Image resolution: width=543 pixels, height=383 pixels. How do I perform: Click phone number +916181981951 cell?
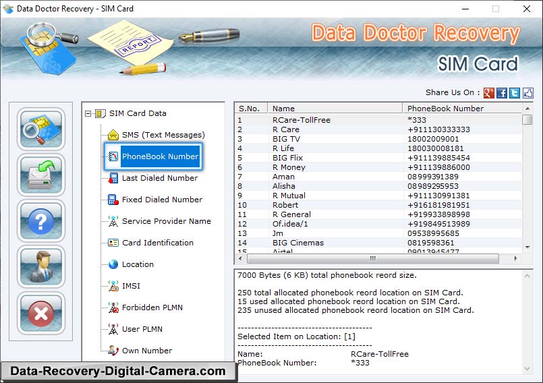coord(438,205)
